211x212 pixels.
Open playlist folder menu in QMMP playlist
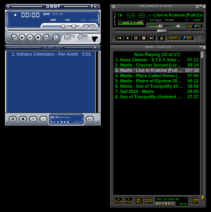(x=90, y=119)
